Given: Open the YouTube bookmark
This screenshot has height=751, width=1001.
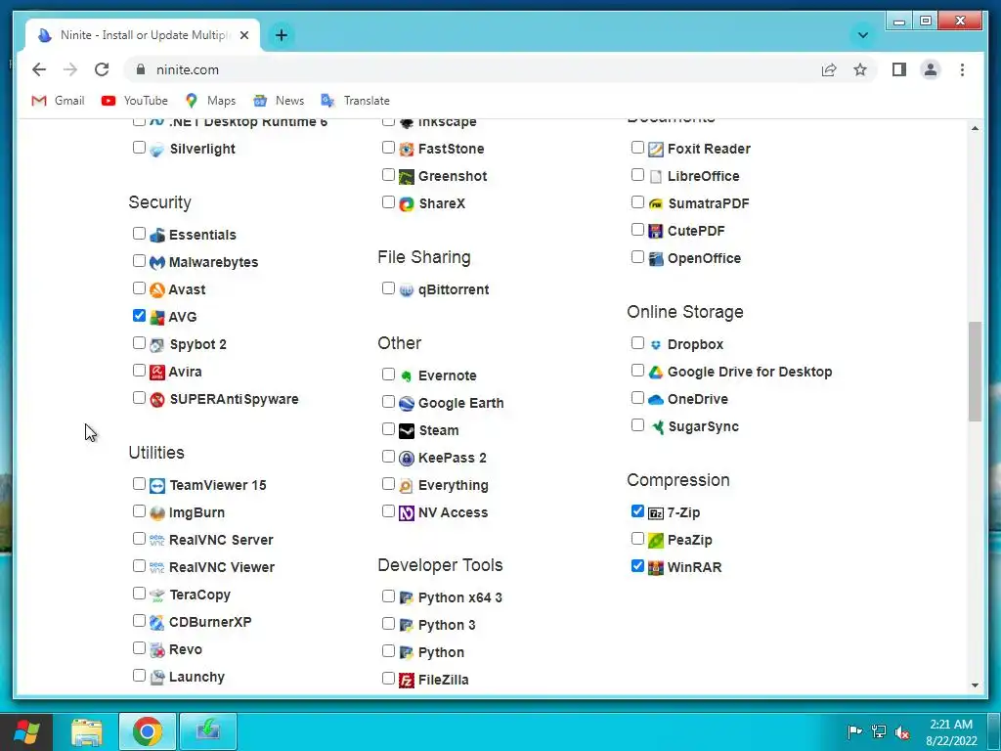Looking at the screenshot, I should 135,101.
